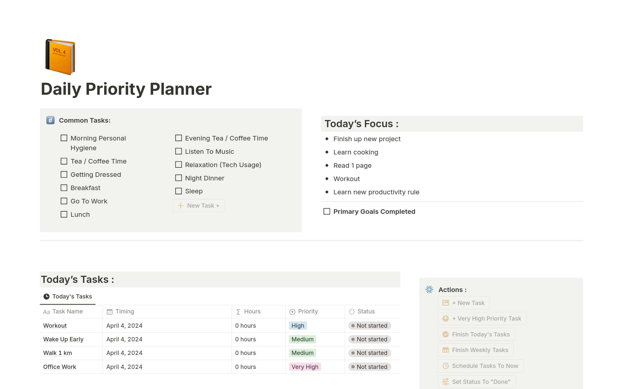
Task: Check the Primary Goals Completed checkbox
Action: [x=326, y=211]
